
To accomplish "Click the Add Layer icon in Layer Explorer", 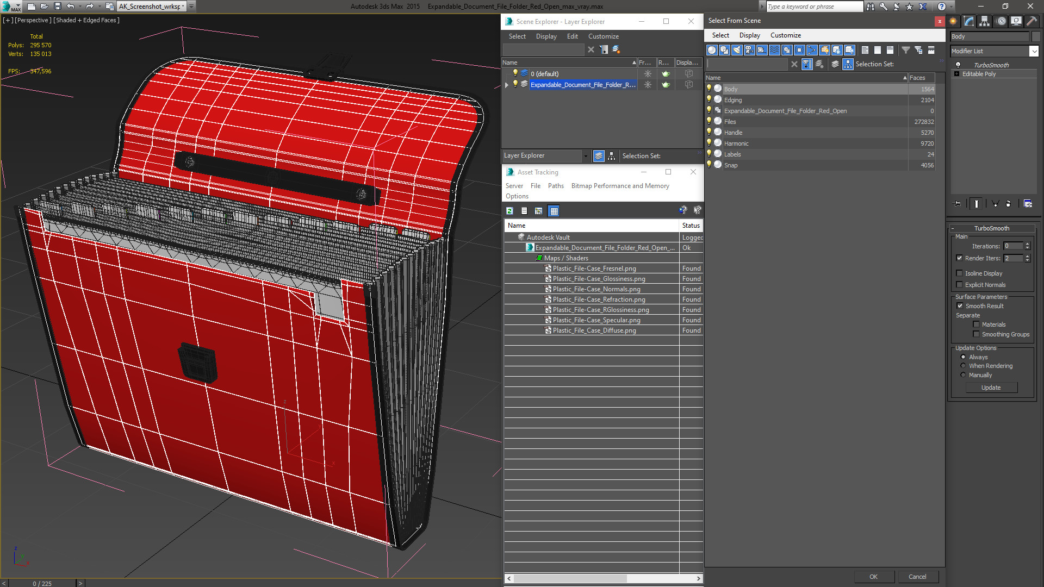I will tap(616, 49).
